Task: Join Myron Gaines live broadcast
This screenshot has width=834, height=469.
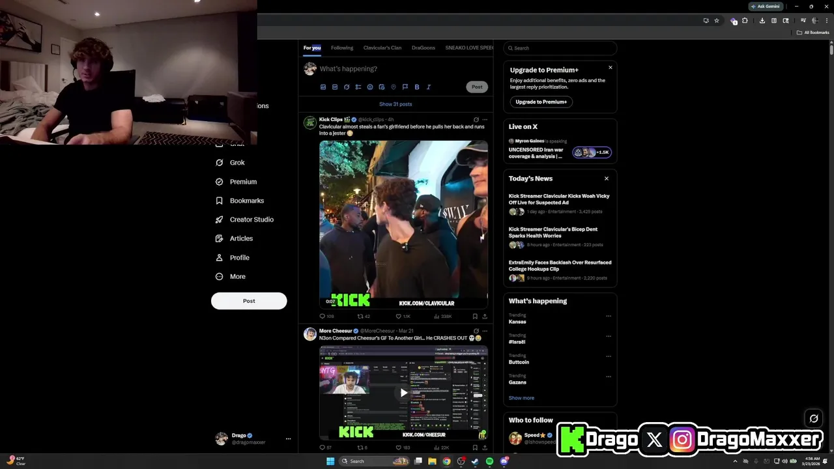Action: (560, 149)
